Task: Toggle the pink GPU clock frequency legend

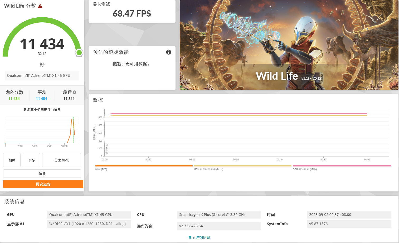Action: click(342, 166)
